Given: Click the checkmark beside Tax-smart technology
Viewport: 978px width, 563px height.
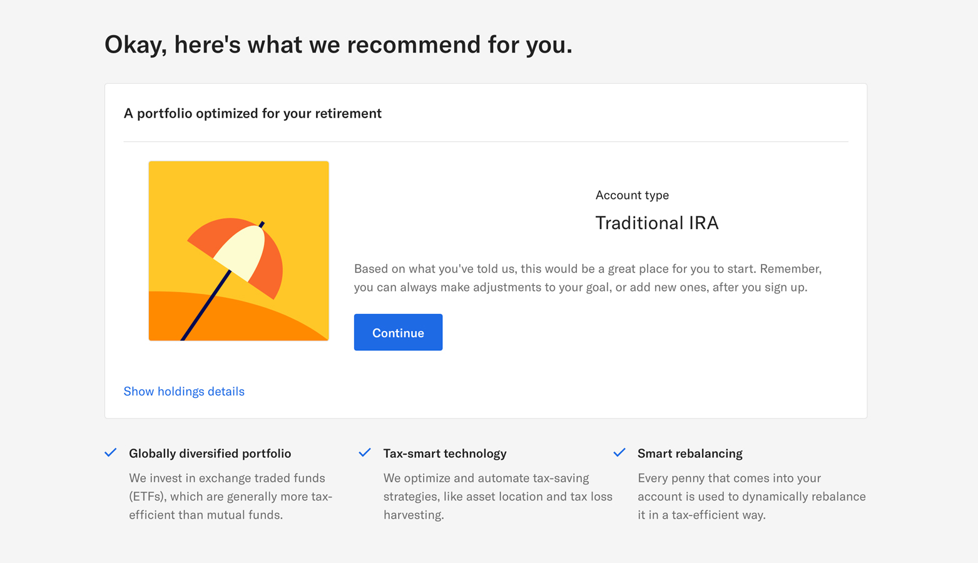Looking at the screenshot, I should [x=365, y=452].
